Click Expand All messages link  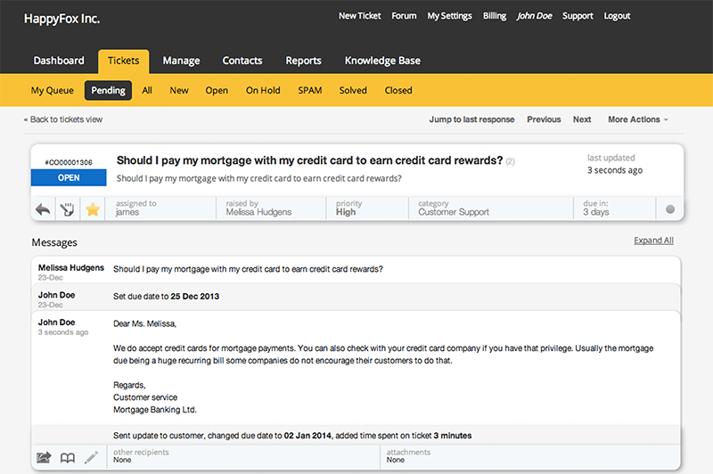(653, 241)
